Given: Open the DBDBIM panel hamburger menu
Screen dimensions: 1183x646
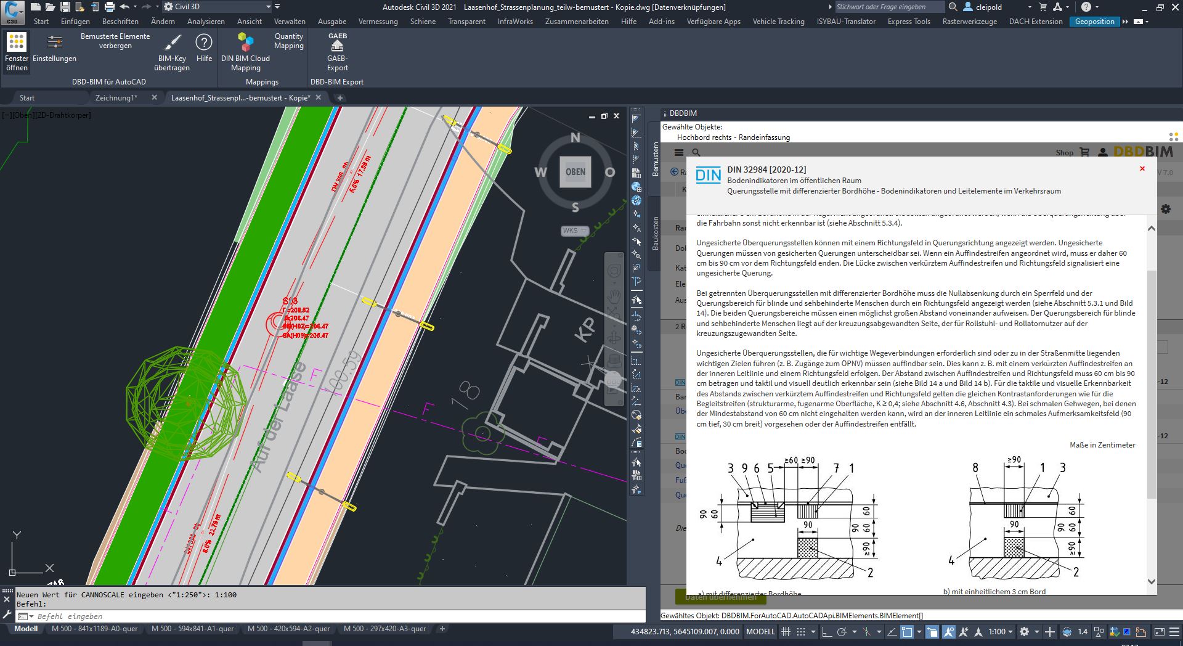Looking at the screenshot, I should (x=679, y=152).
